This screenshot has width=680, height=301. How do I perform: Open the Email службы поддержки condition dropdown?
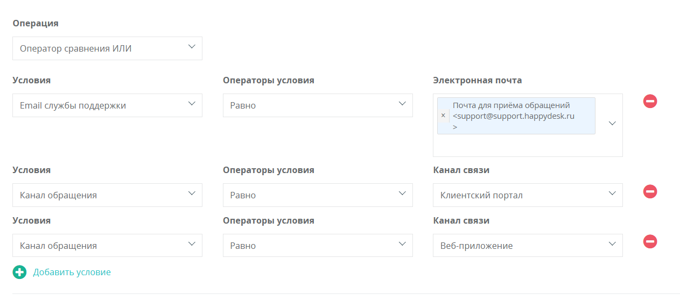[x=107, y=105]
